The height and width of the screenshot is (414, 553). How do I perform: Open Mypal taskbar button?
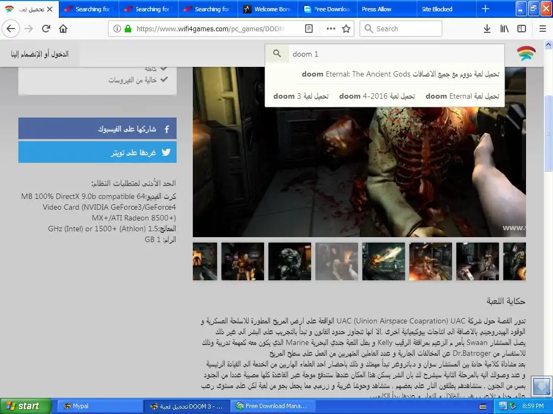pyautogui.click(x=100, y=406)
